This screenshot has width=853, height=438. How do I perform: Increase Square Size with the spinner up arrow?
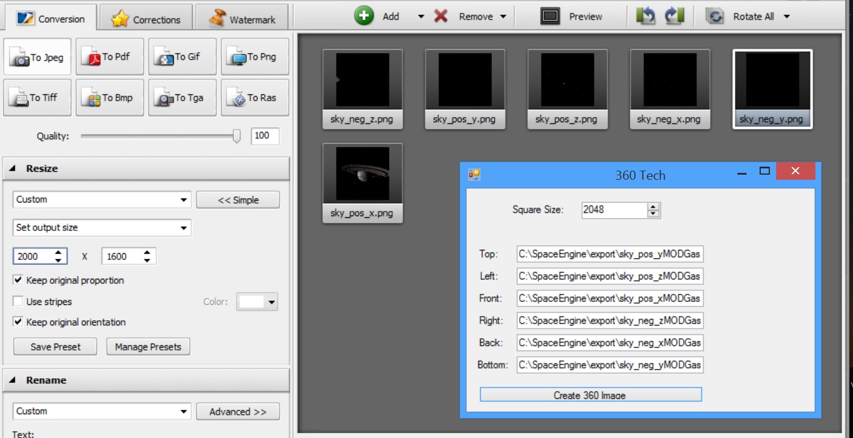click(x=654, y=206)
